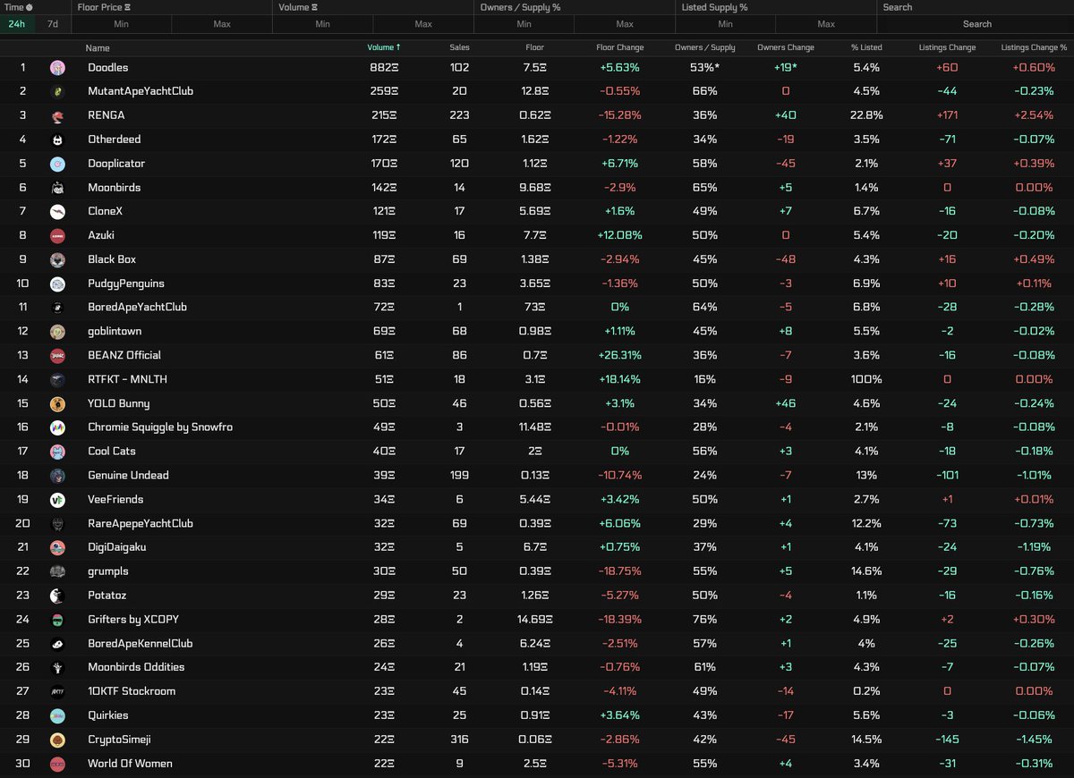
Task: Click the Genuine Undead avatar icon
Action: [x=57, y=476]
